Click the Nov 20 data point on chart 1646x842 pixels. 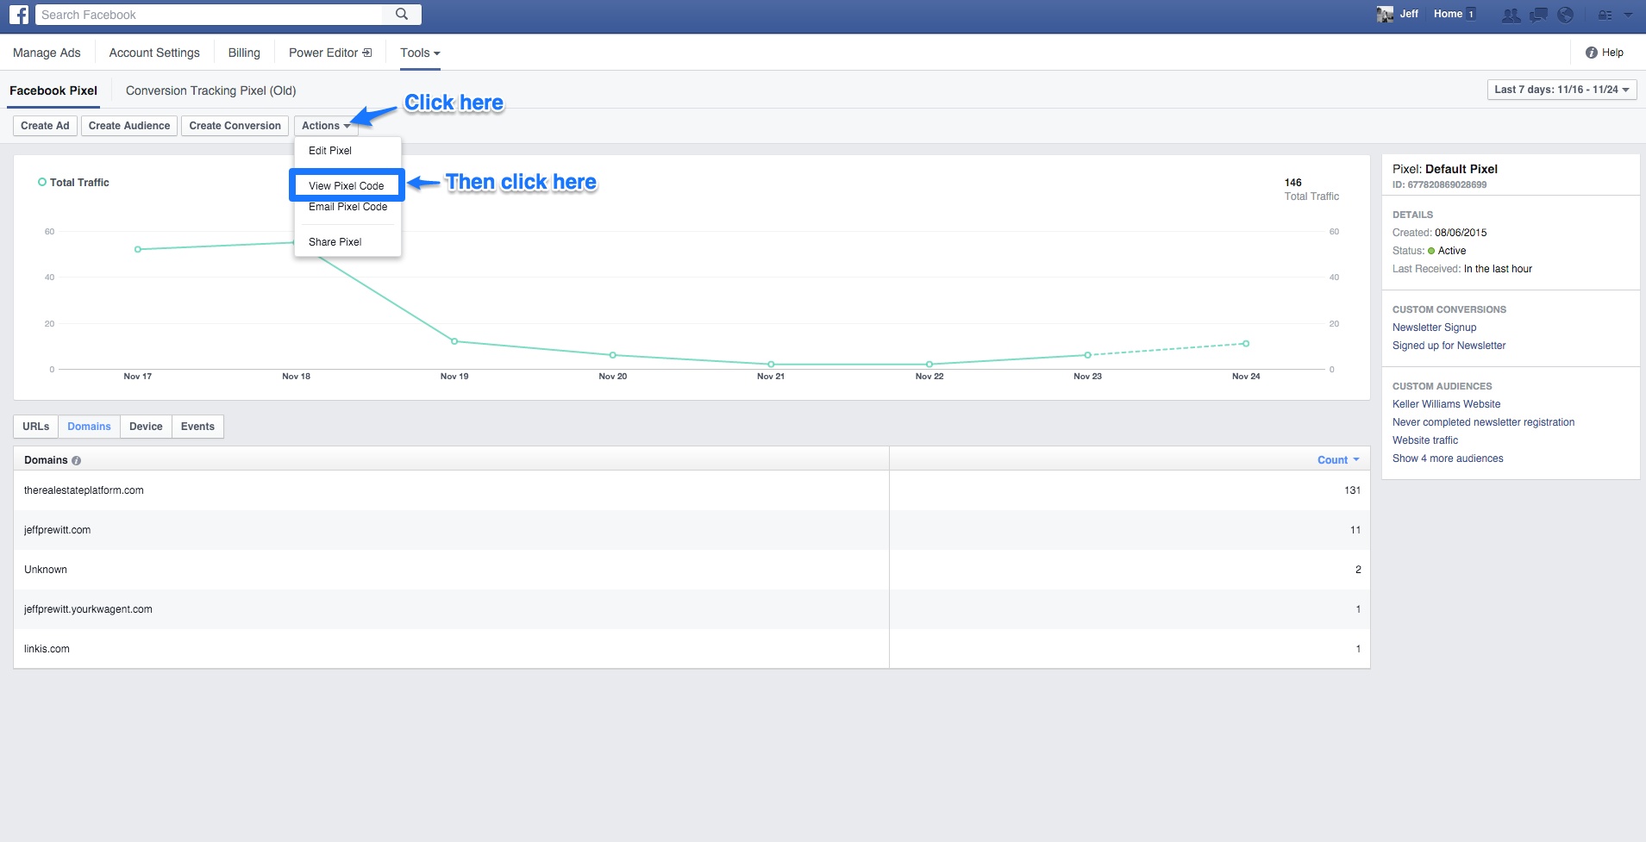click(613, 355)
